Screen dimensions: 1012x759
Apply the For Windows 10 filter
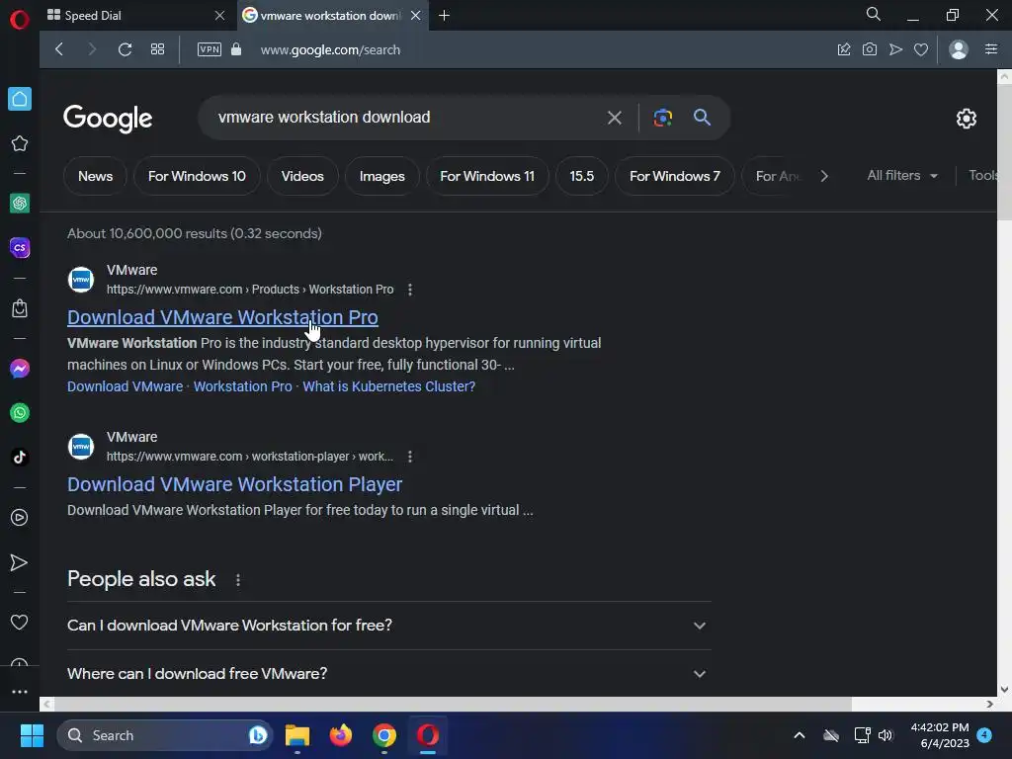197,176
